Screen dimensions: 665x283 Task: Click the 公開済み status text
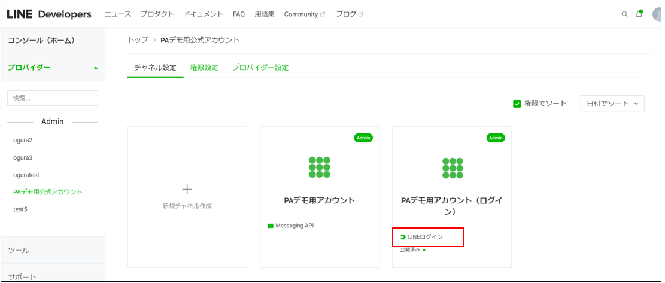click(x=410, y=250)
